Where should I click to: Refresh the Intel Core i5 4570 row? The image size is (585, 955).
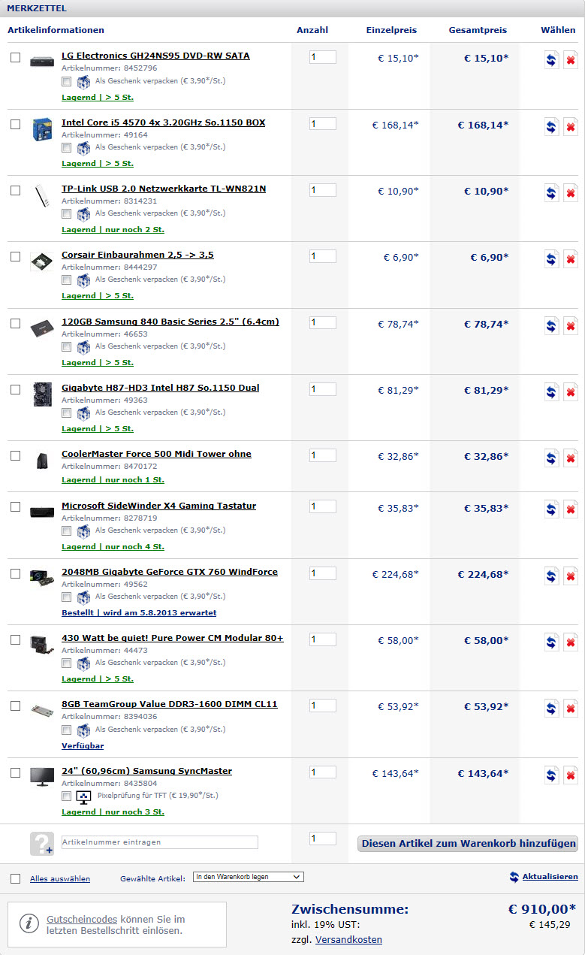pyautogui.click(x=552, y=127)
